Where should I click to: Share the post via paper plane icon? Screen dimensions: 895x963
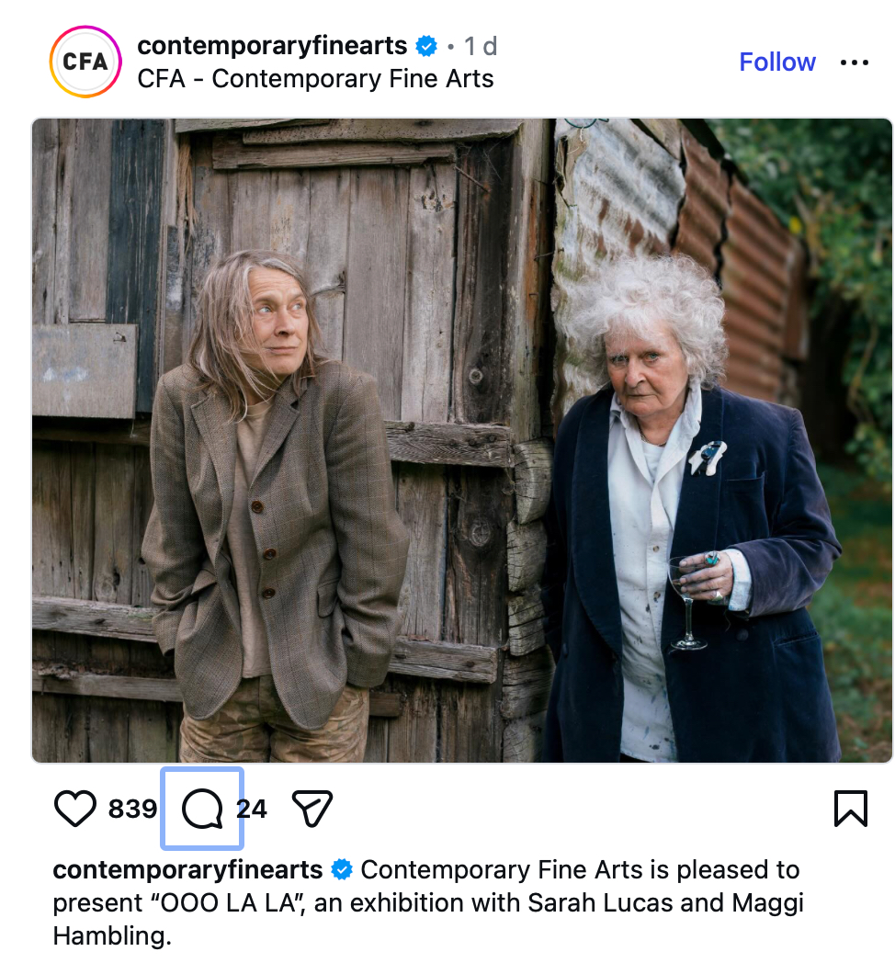point(312,809)
